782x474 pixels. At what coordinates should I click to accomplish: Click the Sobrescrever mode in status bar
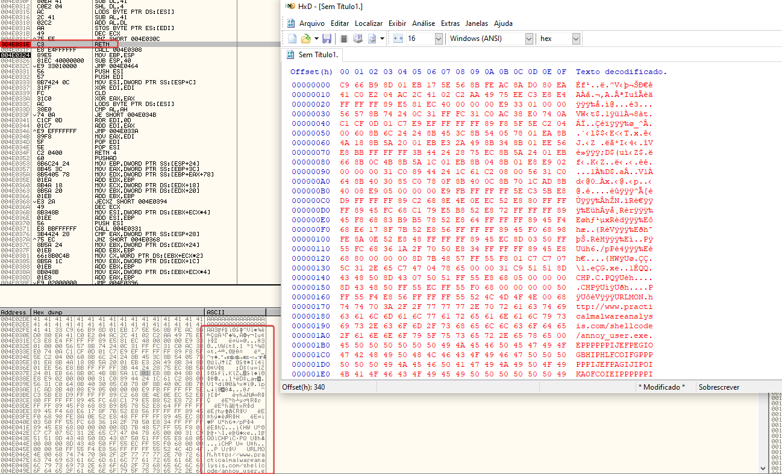tap(719, 387)
